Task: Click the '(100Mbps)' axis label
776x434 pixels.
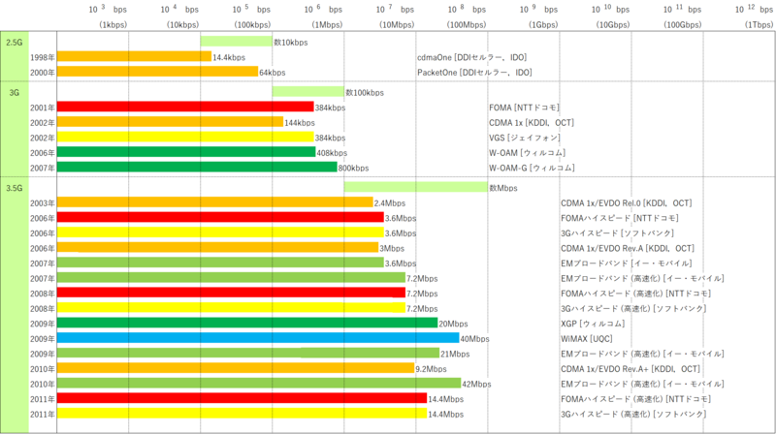Action: pyautogui.click(x=467, y=25)
